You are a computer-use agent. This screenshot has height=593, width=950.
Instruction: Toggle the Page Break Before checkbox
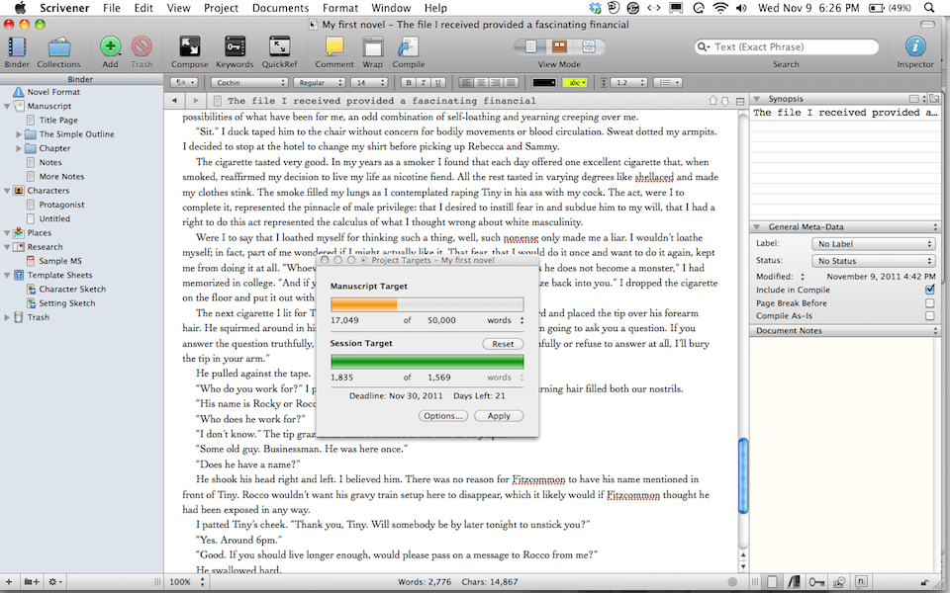(929, 302)
